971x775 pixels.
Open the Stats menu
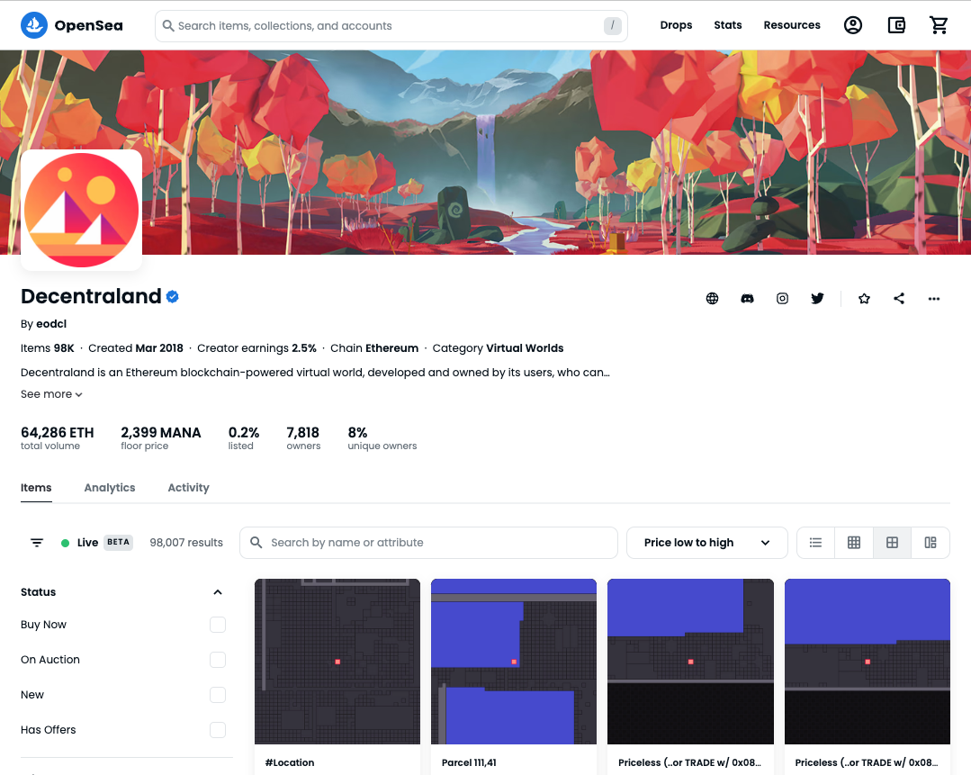[x=728, y=25]
